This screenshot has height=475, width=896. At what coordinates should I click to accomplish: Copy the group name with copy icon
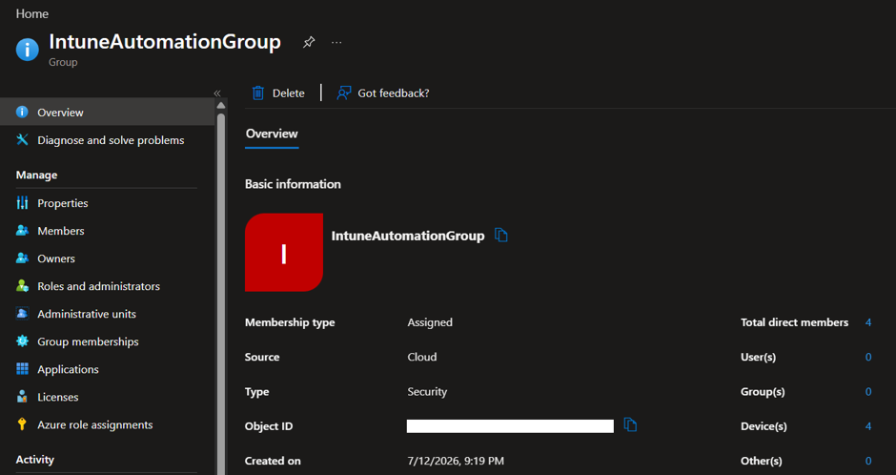click(x=501, y=235)
